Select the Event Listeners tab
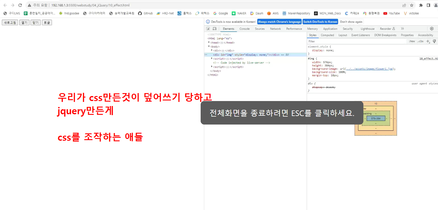 [x=360, y=35]
